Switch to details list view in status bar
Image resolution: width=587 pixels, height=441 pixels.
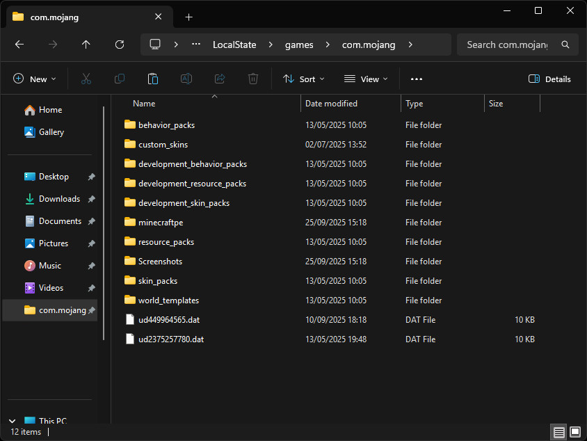coord(559,432)
